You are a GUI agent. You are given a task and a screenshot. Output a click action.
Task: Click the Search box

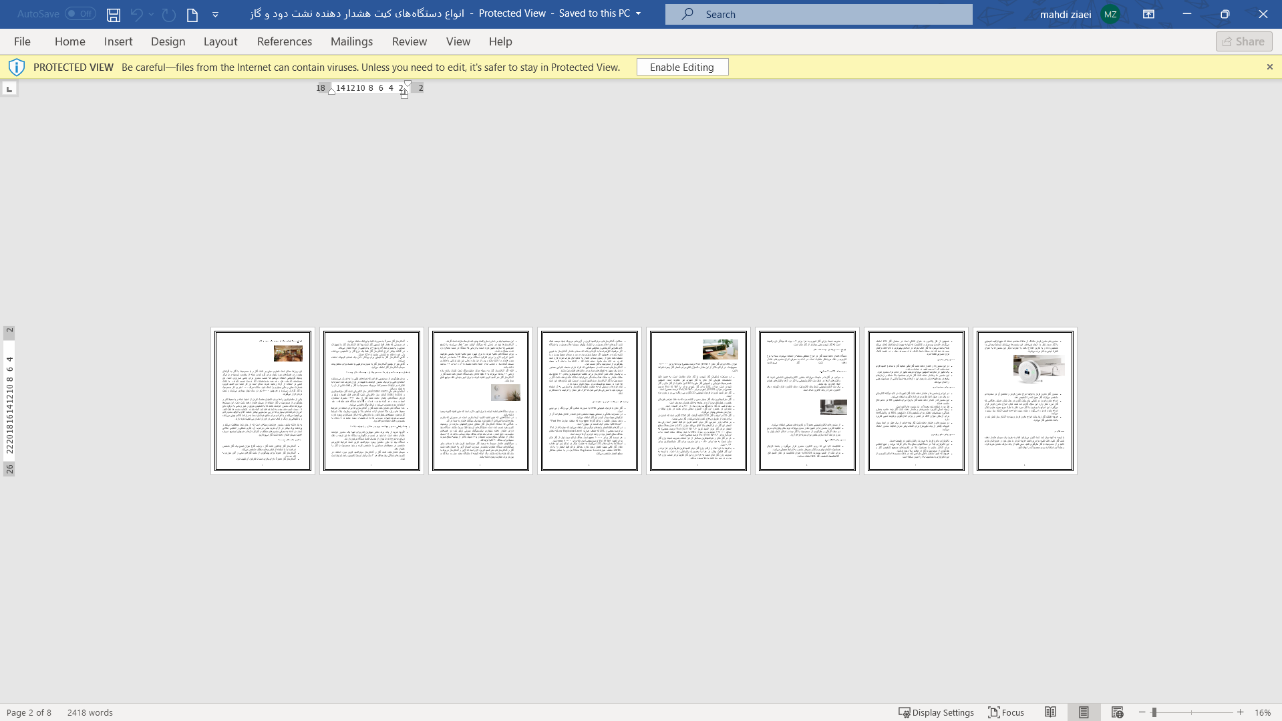[x=818, y=14]
